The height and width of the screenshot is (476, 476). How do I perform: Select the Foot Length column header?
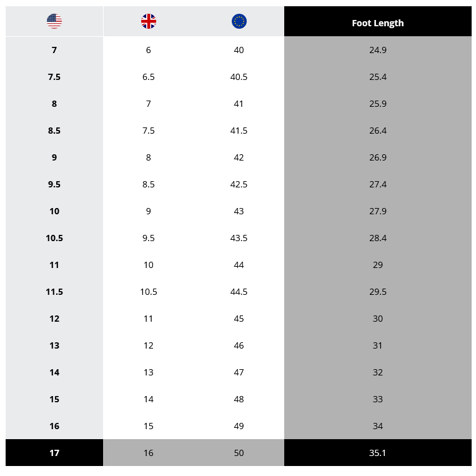click(x=378, y=21)
